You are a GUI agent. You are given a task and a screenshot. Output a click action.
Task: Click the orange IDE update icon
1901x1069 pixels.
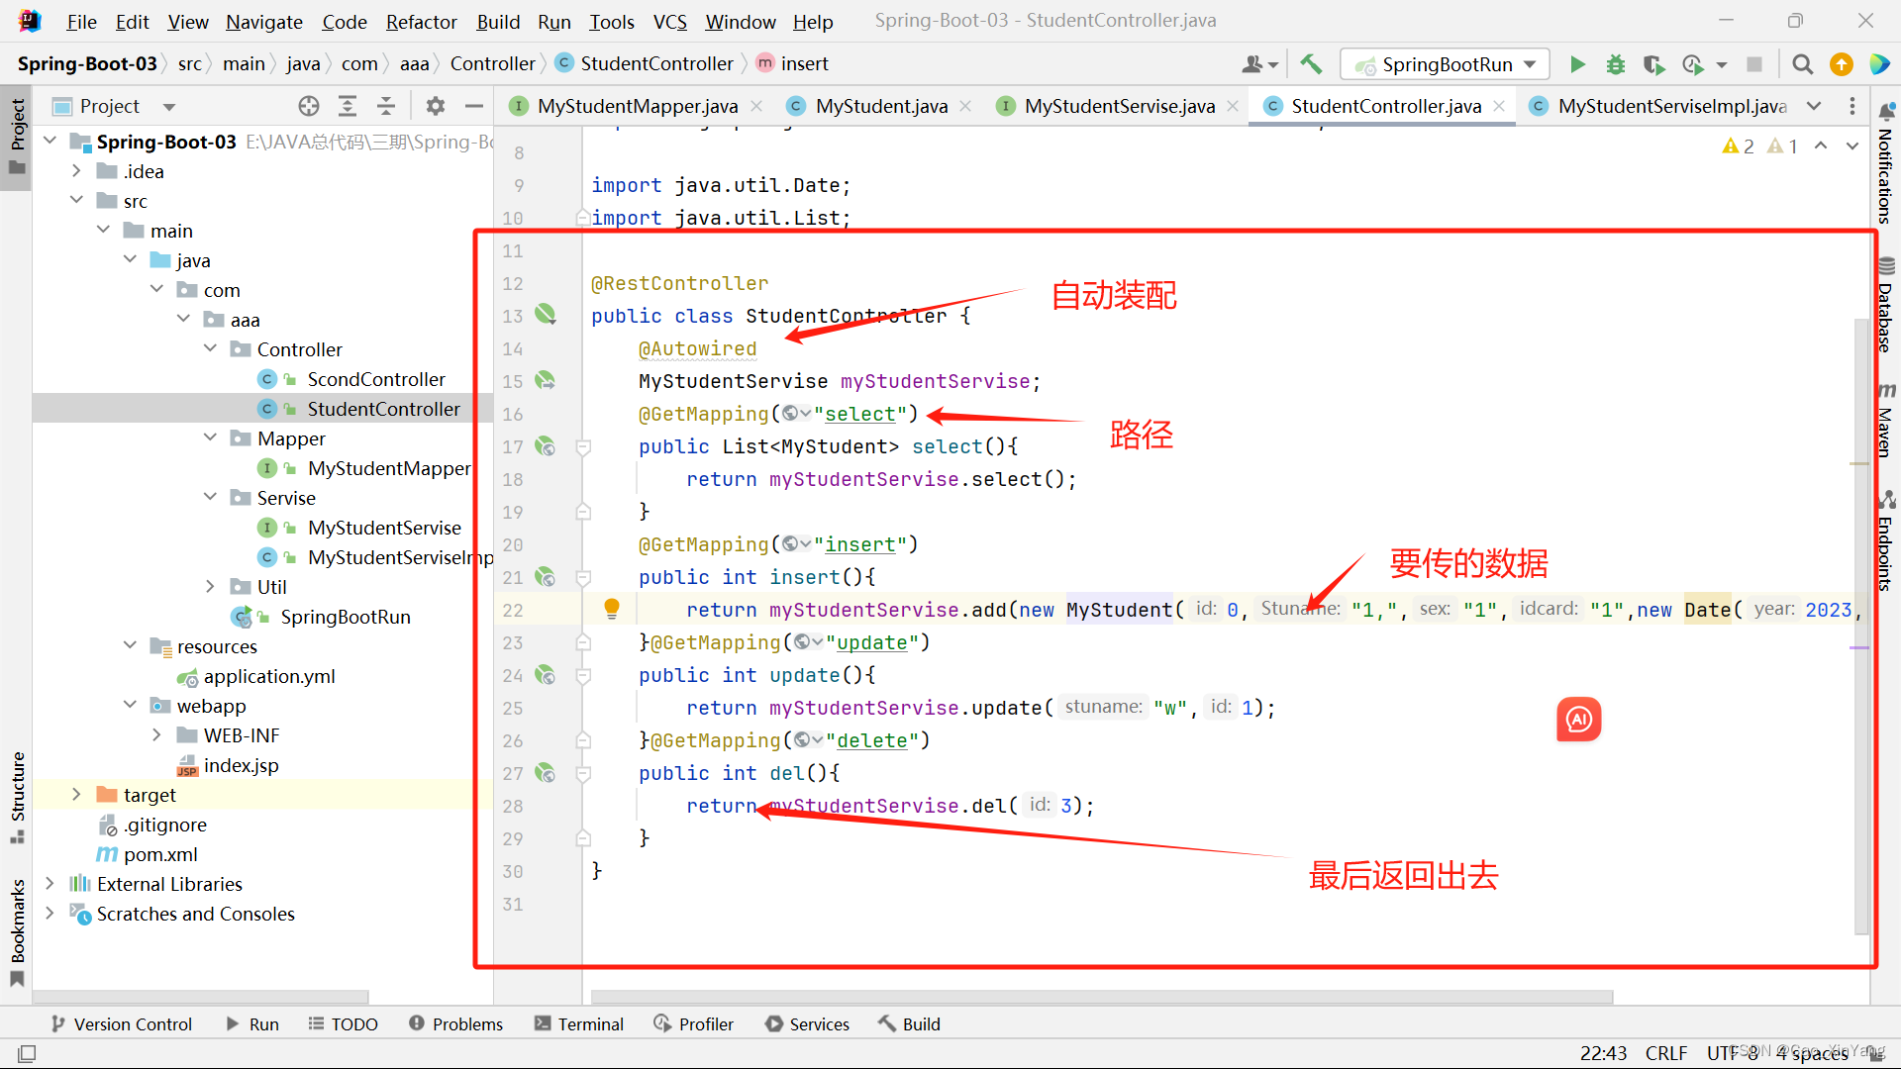(x=1841, y=64)
